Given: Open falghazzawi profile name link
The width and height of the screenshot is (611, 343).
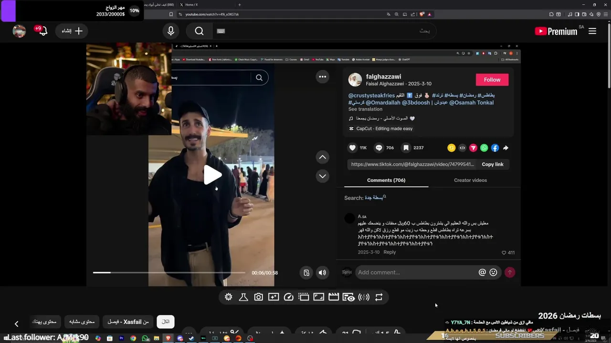Looking at the screenshot, I should point(383,77).
